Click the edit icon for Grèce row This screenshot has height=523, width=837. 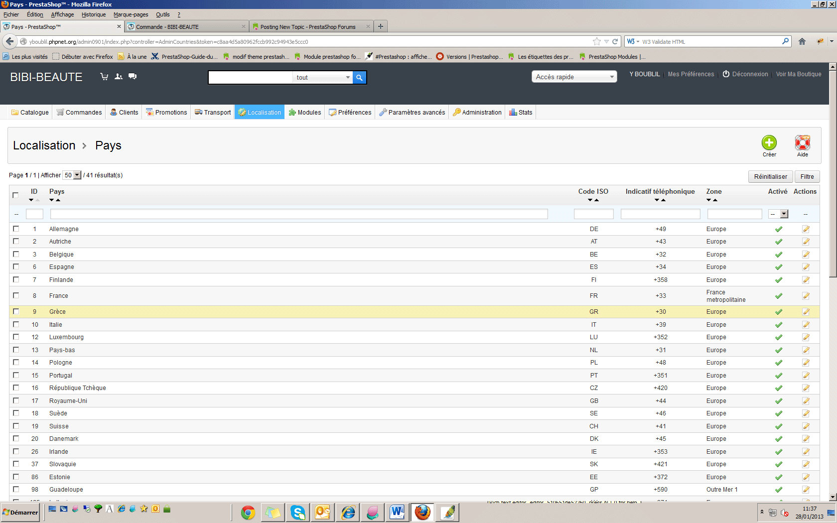pyautogui.click(x=806, y=312)
